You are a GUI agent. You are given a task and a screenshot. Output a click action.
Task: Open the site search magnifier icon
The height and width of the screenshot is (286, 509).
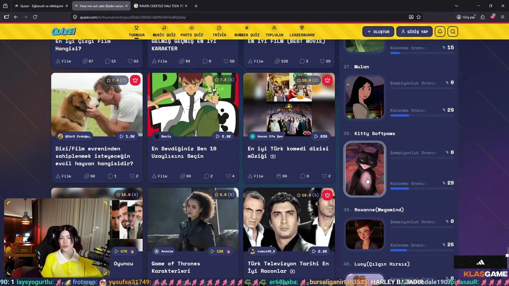click(x=453, y=32)
